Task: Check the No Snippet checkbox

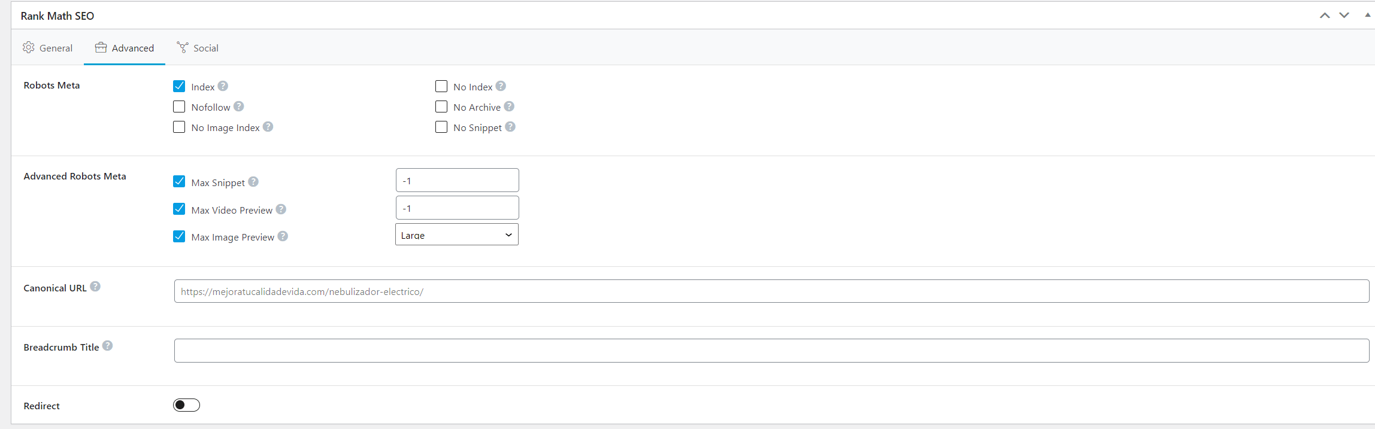Action: point(441,127)
